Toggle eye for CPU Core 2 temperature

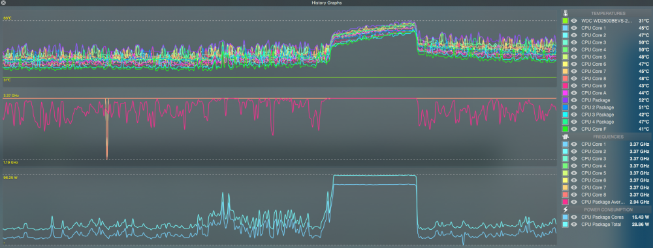pos(574,35)
